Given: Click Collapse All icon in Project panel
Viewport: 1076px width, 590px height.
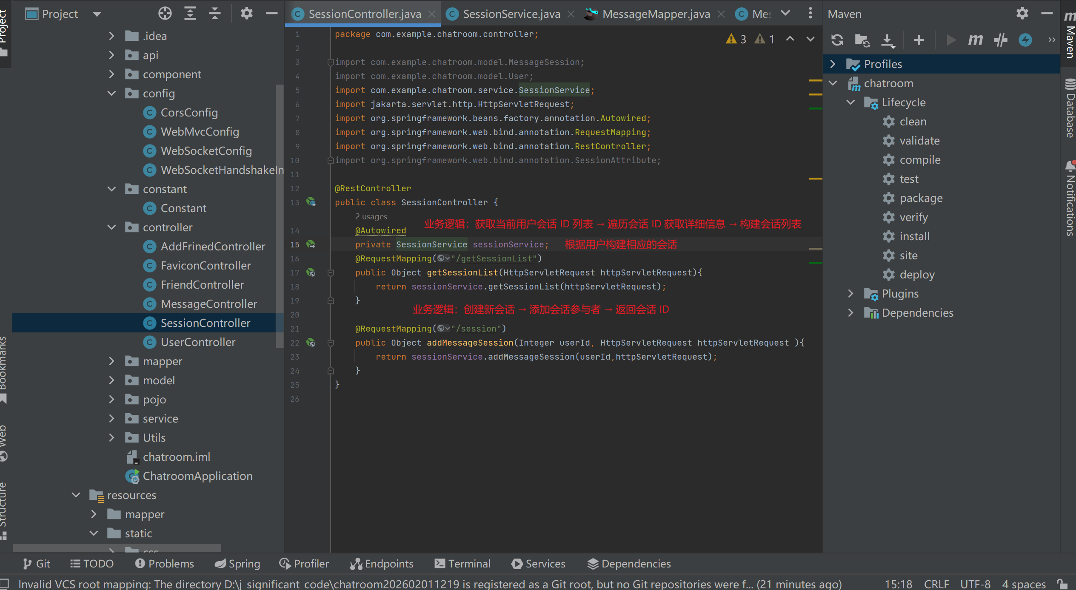Looking at the screenshot, I should pos(215,14).
